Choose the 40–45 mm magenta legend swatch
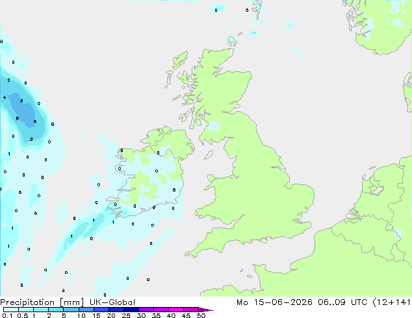The image size is (412, 318). pyautogui.click(x=176, y=310)
